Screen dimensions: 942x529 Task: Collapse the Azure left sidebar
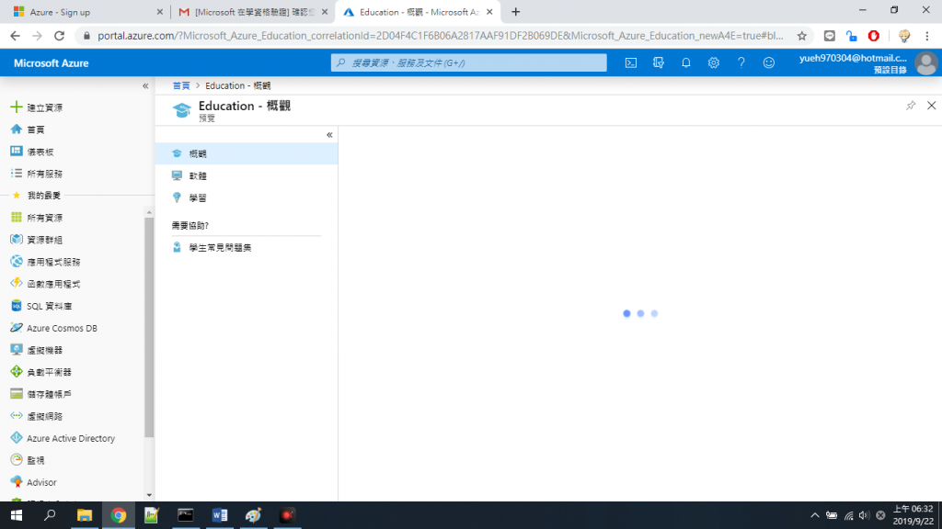pyautogui.click(x=145, y=85)
